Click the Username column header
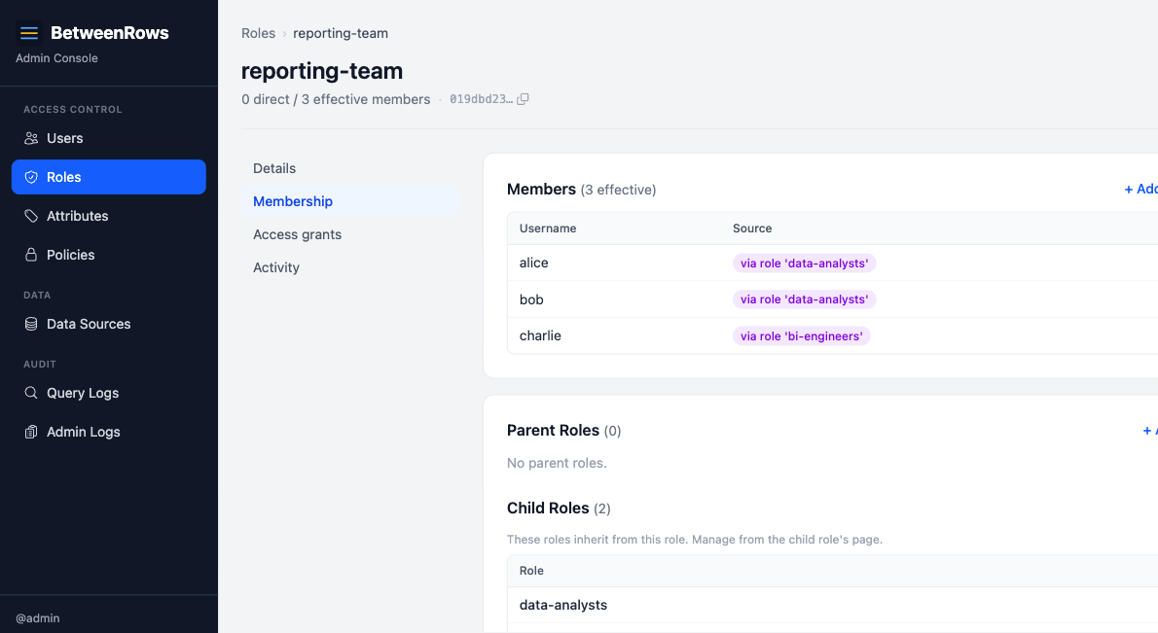This screenshot has height=633, width=1158. 547,229
